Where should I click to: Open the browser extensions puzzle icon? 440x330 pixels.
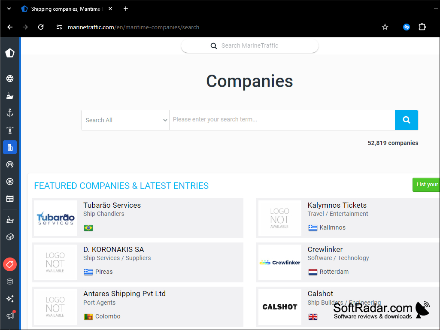coord(422,27)
